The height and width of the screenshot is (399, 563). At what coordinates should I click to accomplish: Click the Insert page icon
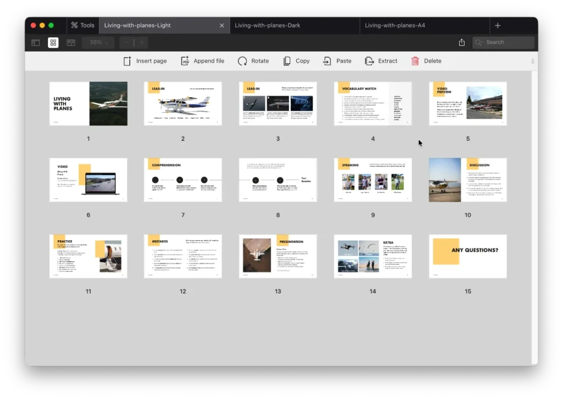127,61
